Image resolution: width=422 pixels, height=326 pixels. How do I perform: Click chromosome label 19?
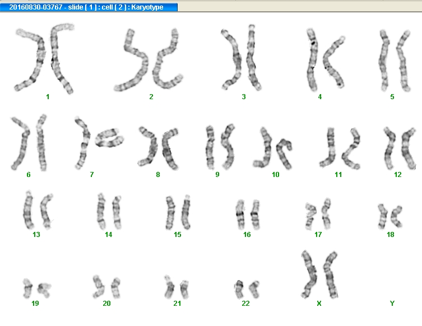35,304
